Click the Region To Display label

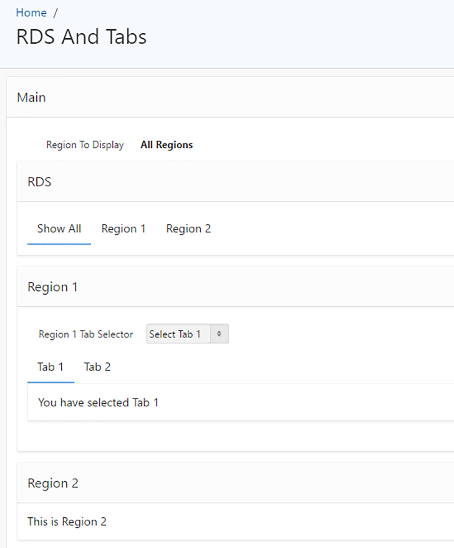[85, 145]
